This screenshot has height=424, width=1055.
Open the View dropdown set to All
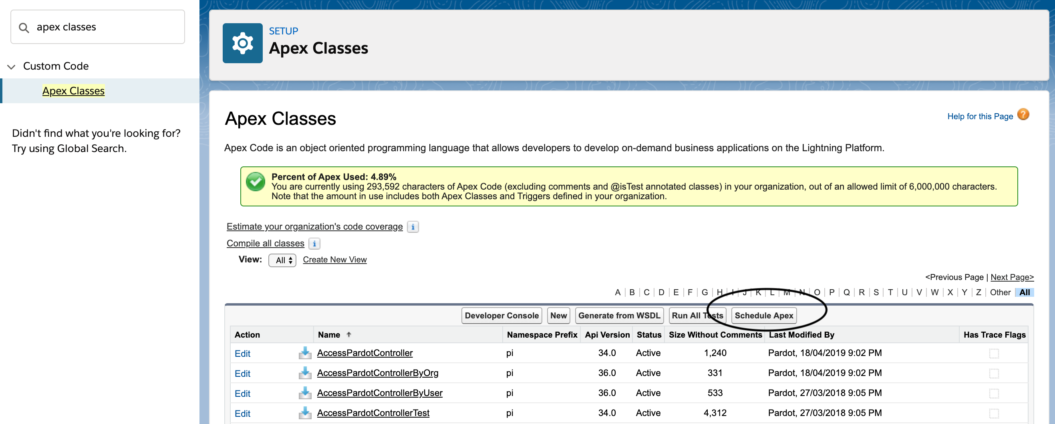(282, 260)
